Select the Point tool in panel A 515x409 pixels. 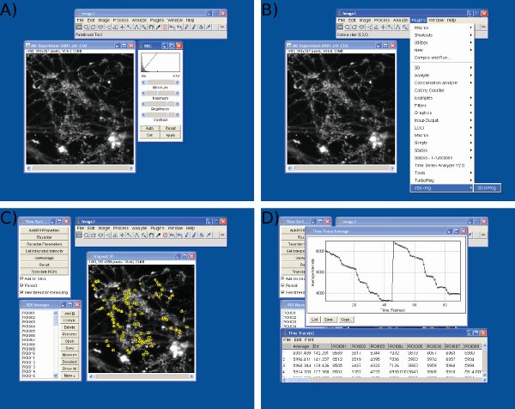tap(122, 27)
